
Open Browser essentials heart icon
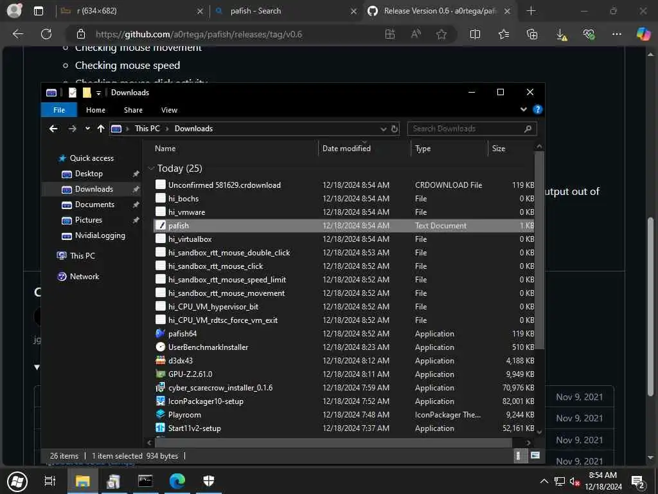(x=589, y=35)
